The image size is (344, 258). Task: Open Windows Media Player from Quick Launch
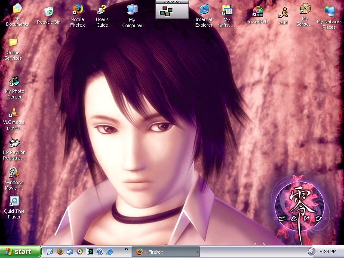click(x=80, y=252)
